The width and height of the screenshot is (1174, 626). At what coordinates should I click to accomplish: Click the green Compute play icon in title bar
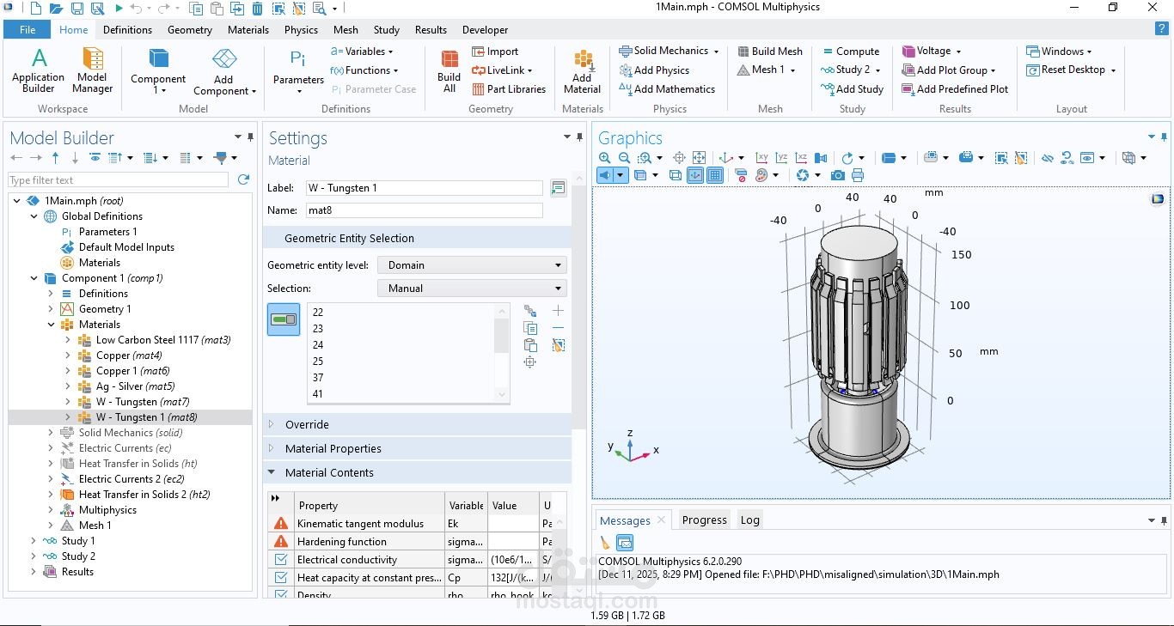click(119, 9)
